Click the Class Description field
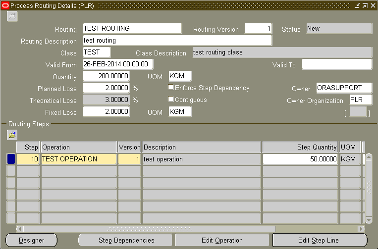Viewport: 378px width, 249px height. (x=282, y=52)
